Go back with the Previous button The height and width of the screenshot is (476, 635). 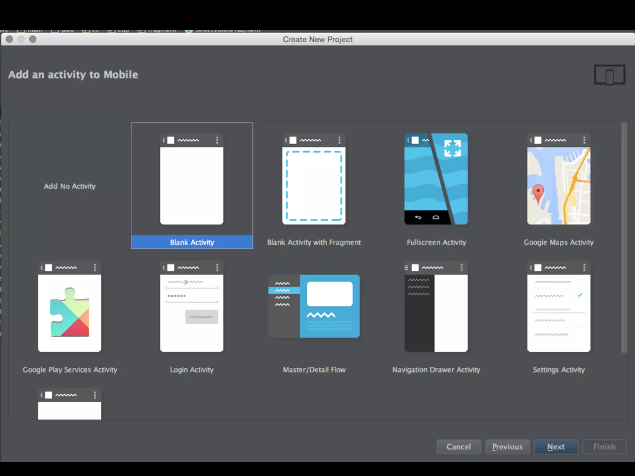pyautogui.click(x=507, y=447)
